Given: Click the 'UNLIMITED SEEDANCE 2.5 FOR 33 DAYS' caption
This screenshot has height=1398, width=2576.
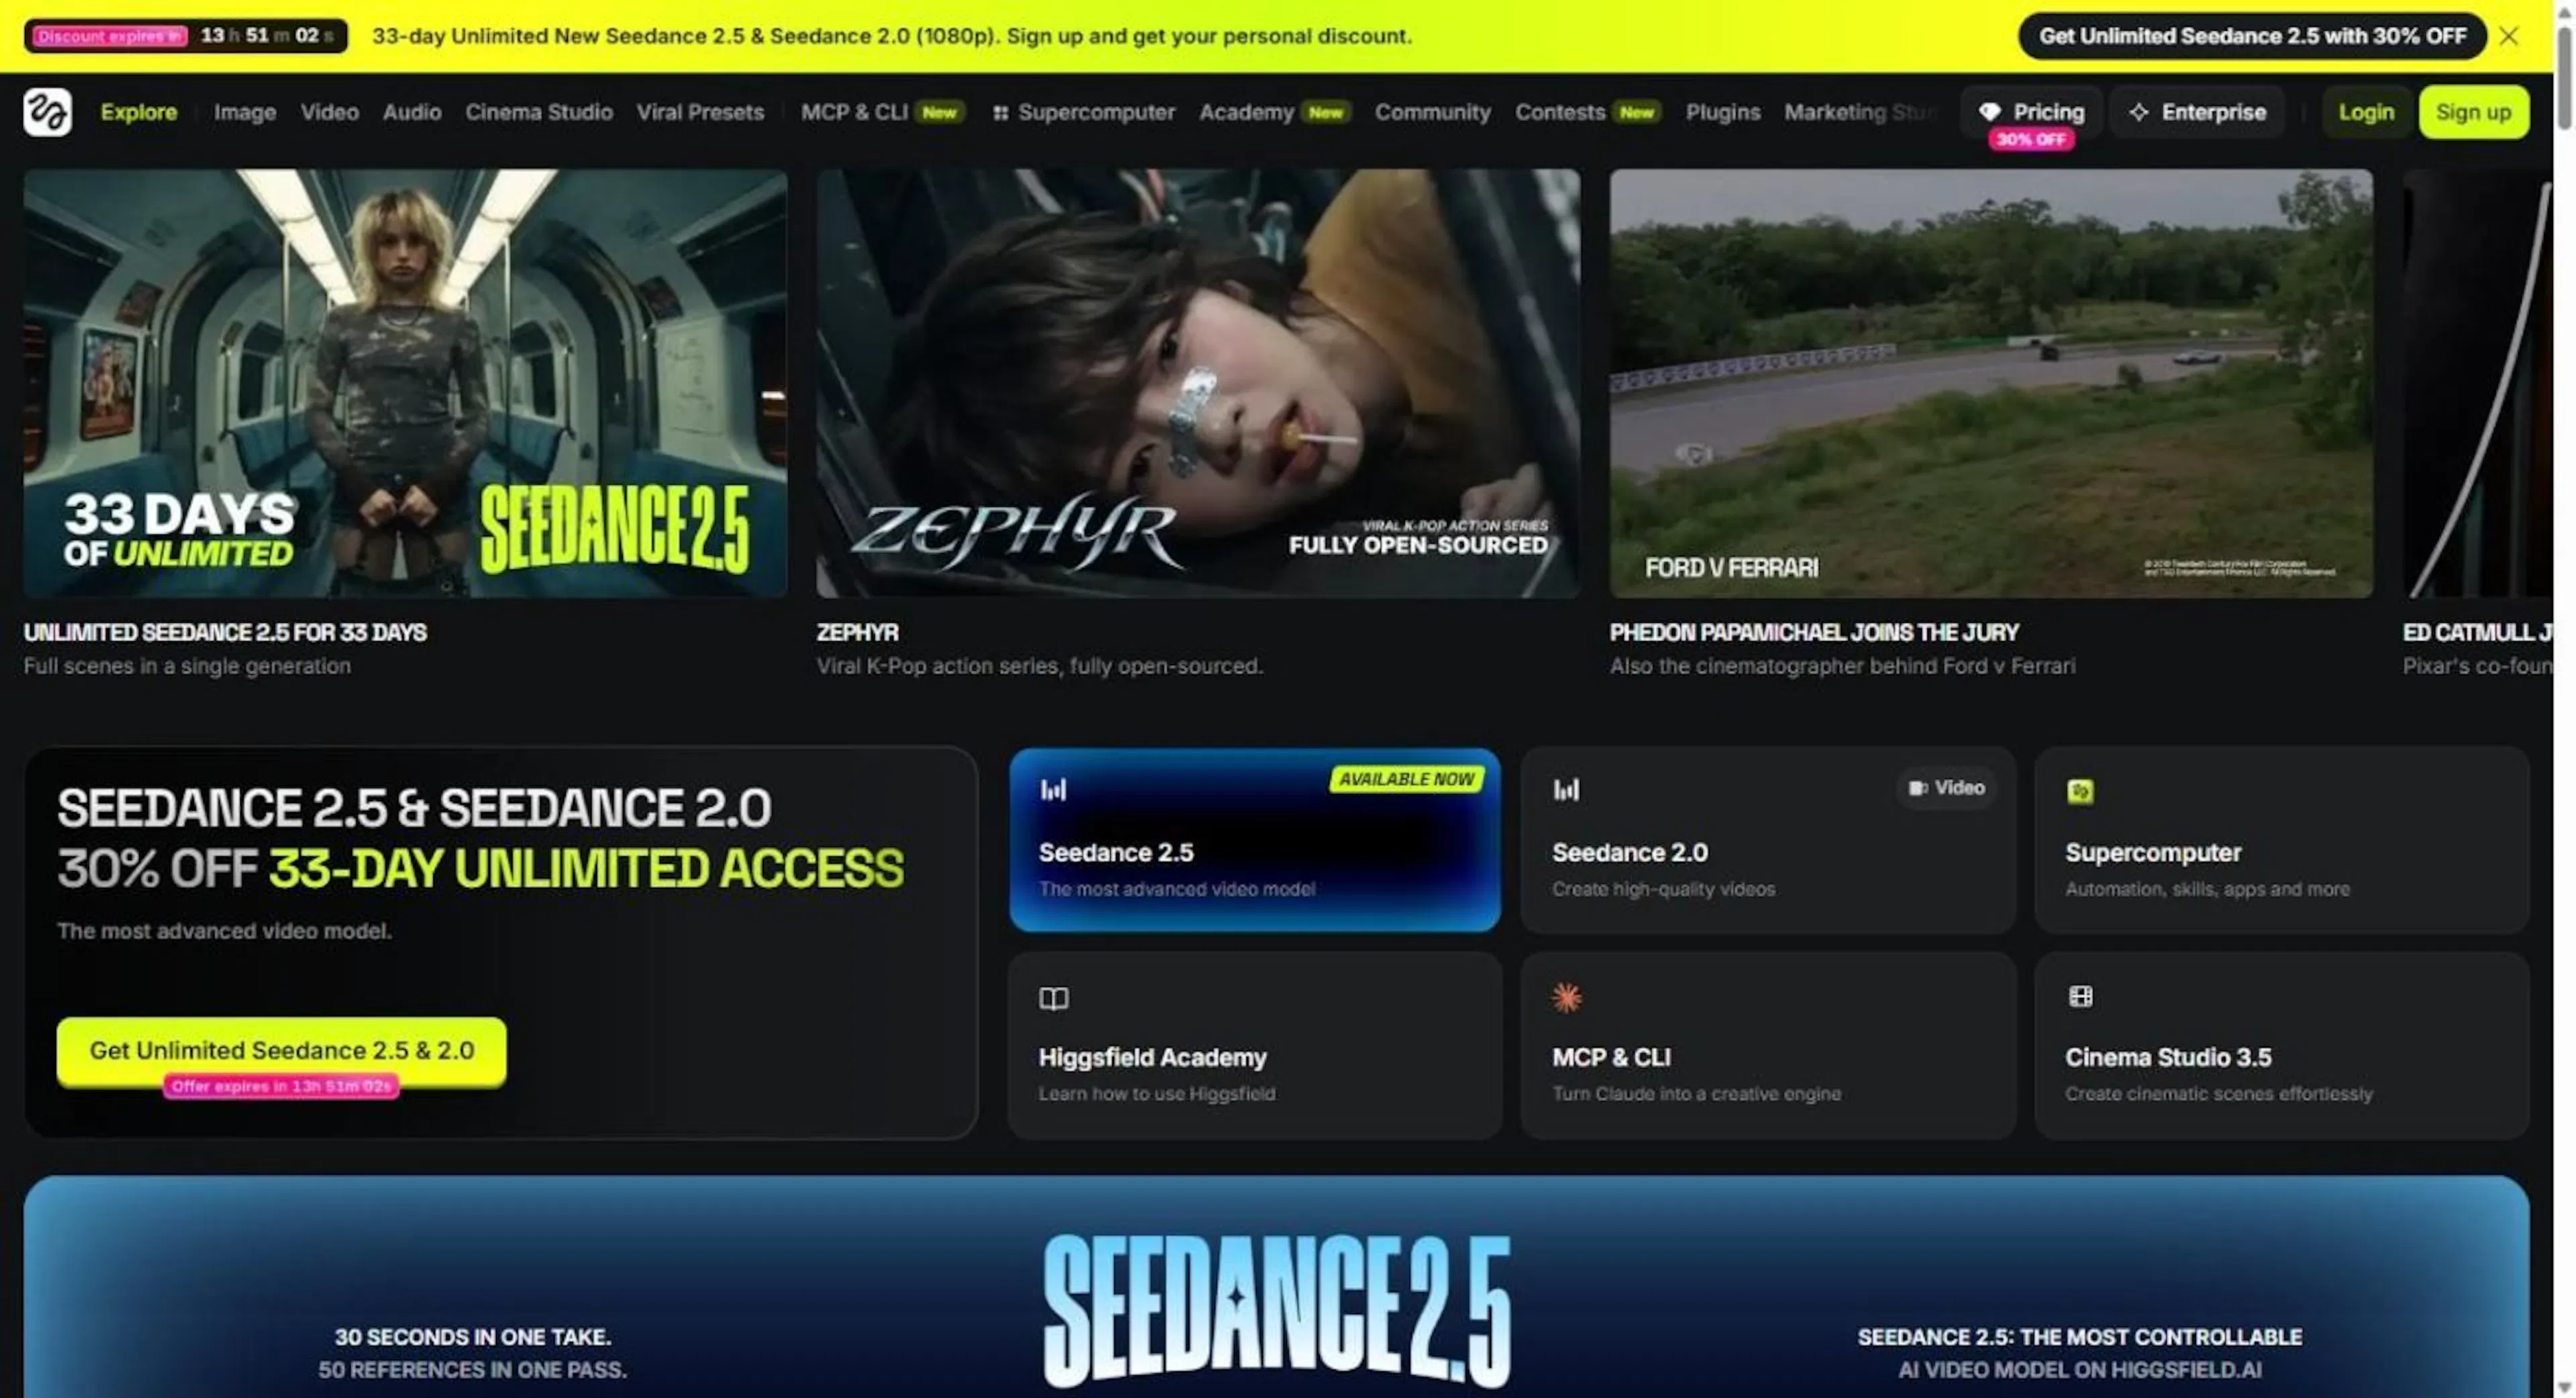Looking at the screenshot, I should [x=225, y=632].
